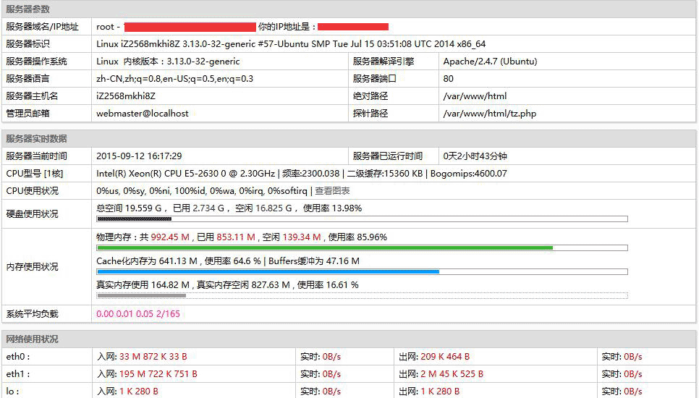Click the 服务器实时数据 section header
The image size is (699, 398).
point(36,139)
